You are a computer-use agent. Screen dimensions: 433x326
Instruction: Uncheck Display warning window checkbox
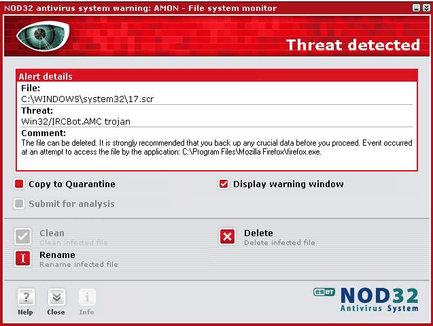coord(224,184)
